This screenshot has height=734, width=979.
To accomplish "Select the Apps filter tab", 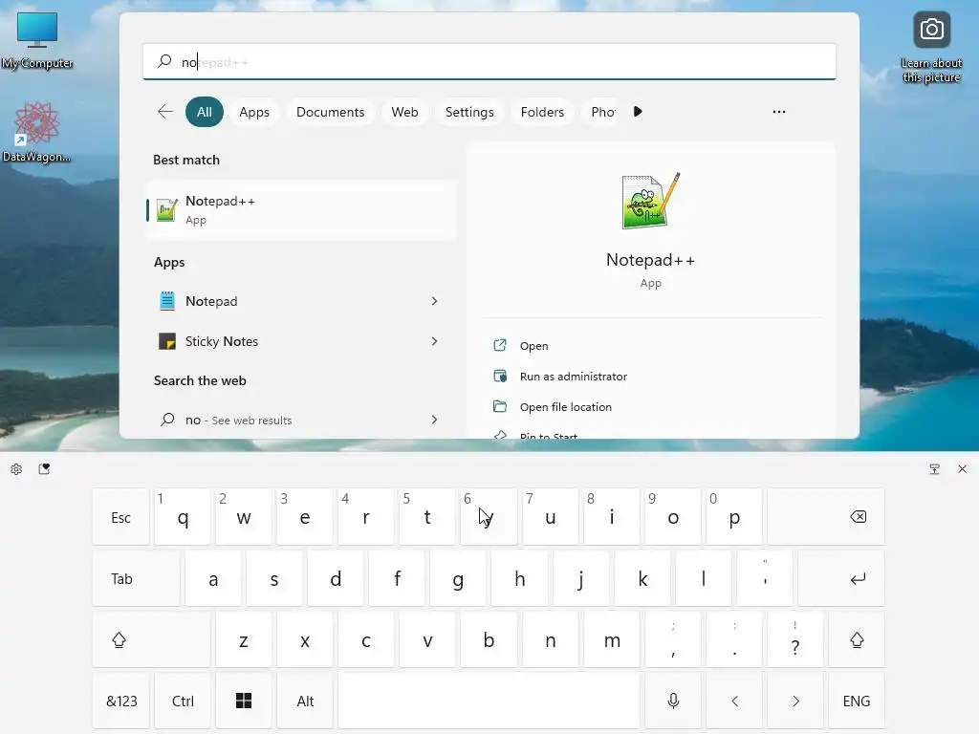I will [x=254, y=112].
